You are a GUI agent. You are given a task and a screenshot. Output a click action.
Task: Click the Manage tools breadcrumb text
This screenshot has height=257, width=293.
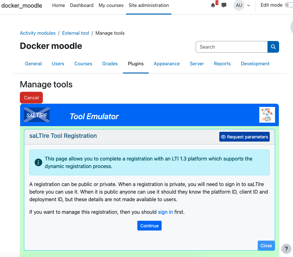pos(110,33)
